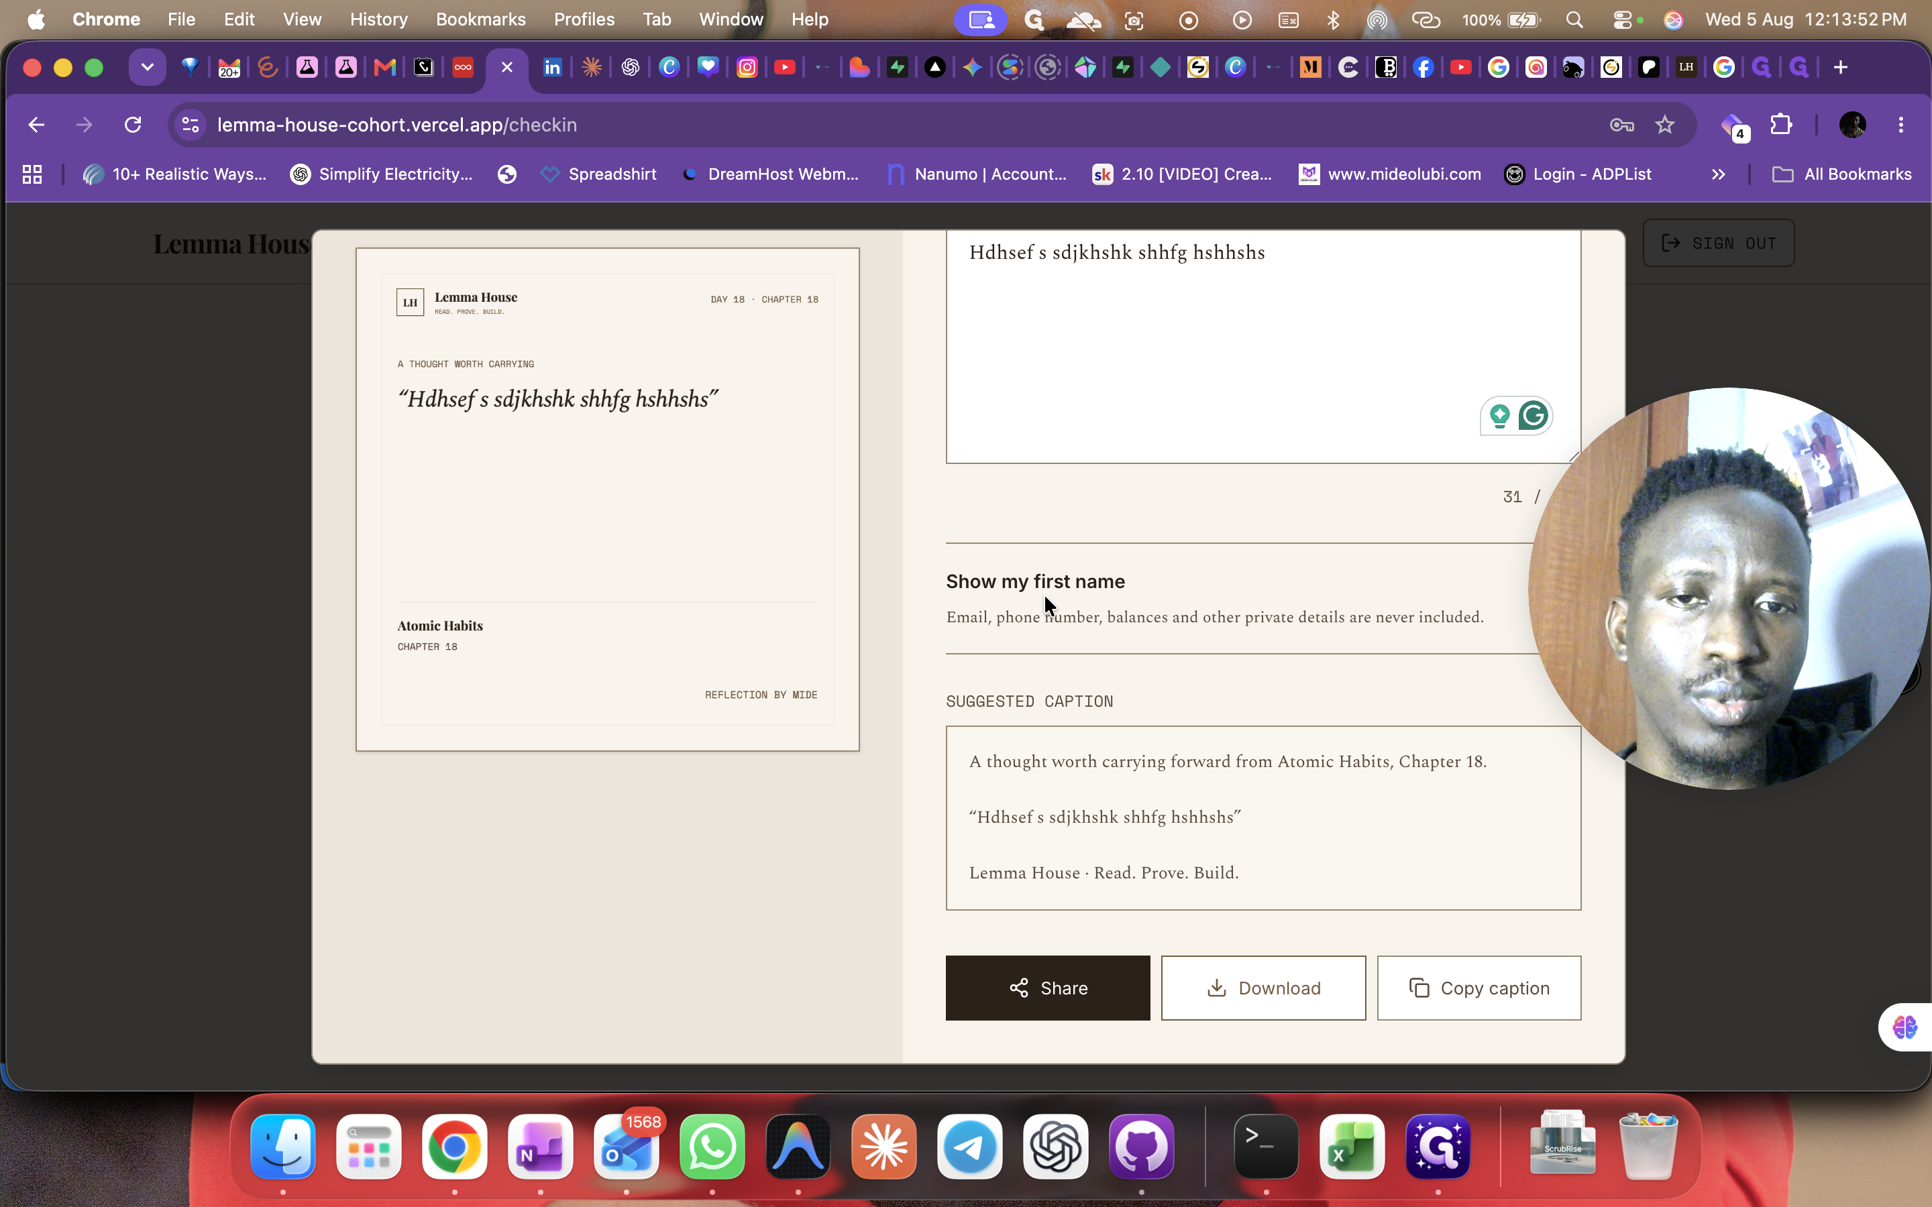Open Outlook with 1568 badge in the Dock
This screenshot has width=1932, height=1207.
[x=627, y=1147]
